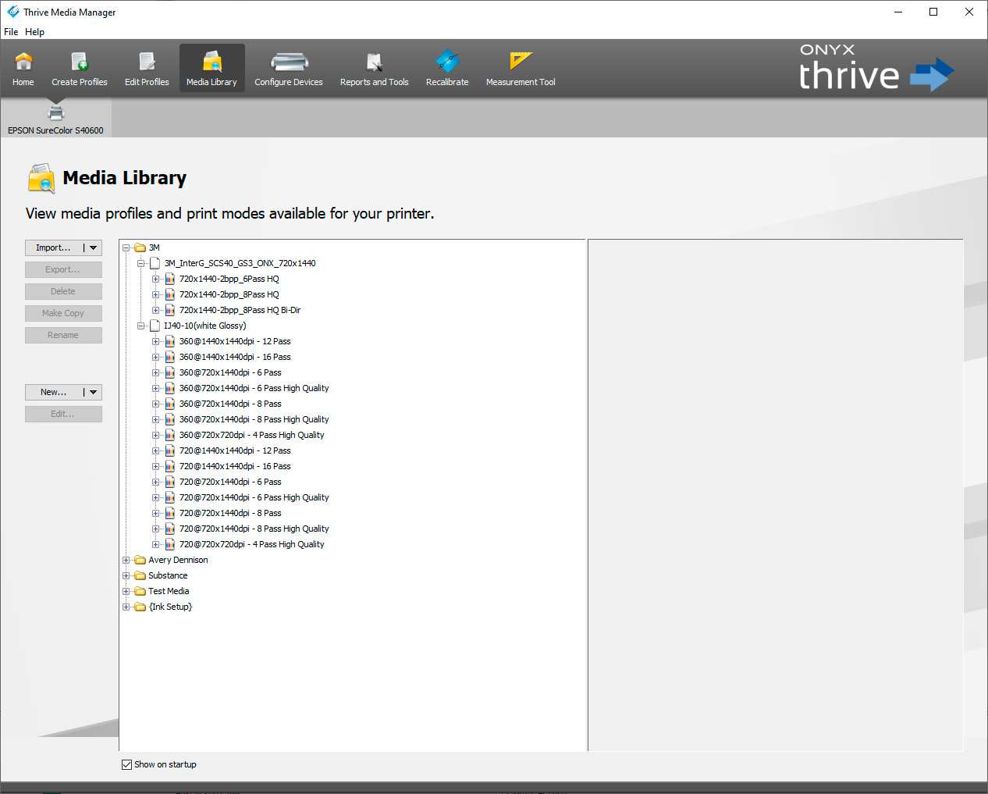This screenshot has height=794, width=988.
Task: Click the 360@1440x1440dpi - 16 Pass profile icon
Action: 170,357
